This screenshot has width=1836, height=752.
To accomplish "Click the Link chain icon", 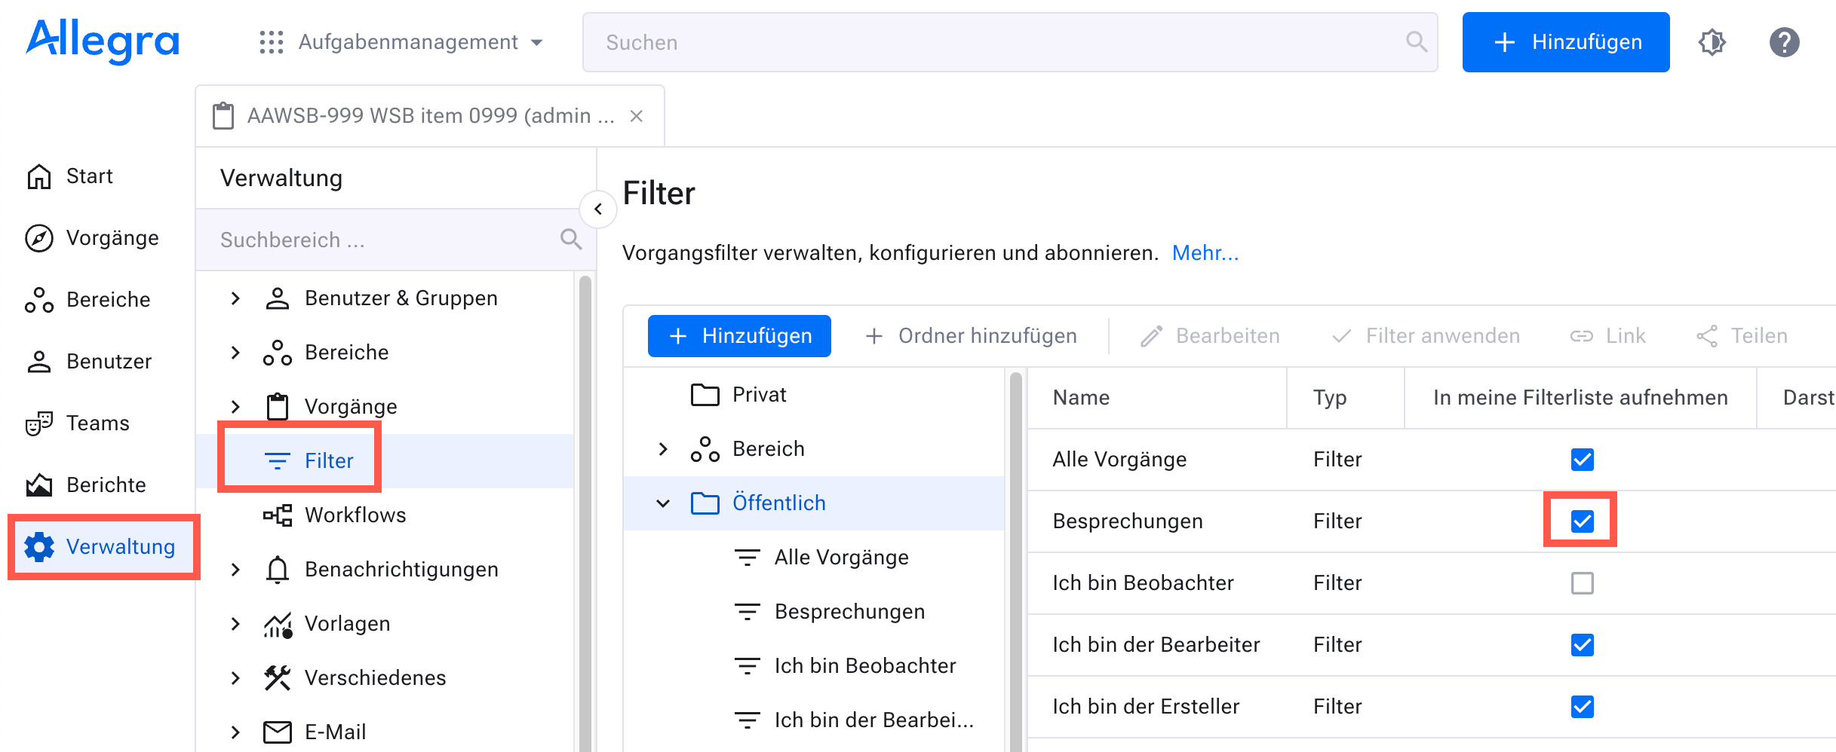I will 1582,336.
